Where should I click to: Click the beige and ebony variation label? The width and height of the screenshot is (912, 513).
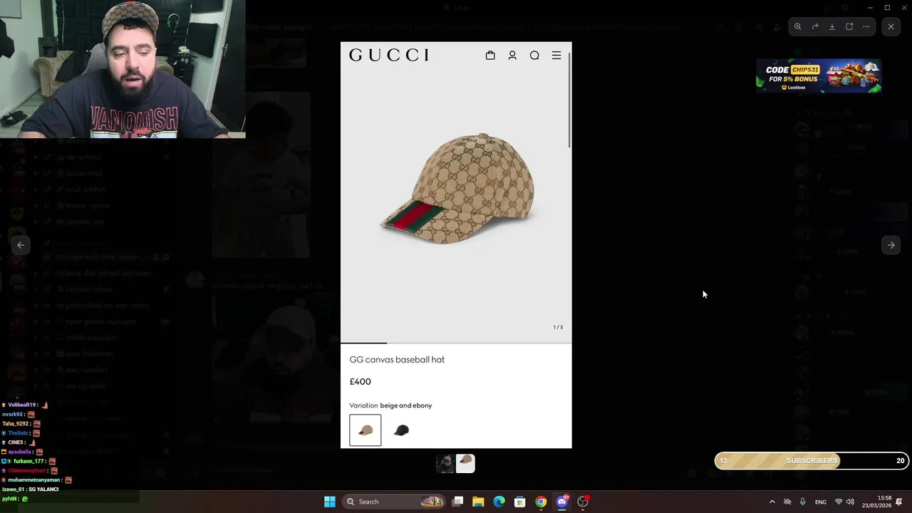(406, 405)
